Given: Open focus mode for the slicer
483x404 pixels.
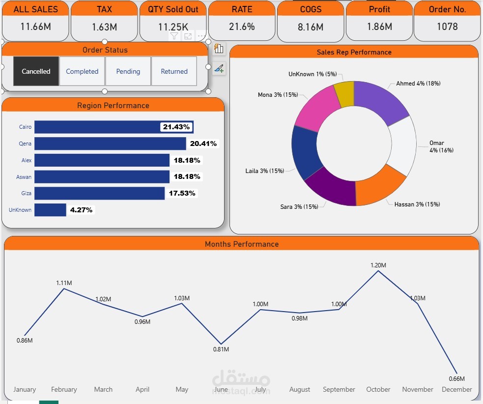Looking at the screenshot, I should (x=188, y=36).
